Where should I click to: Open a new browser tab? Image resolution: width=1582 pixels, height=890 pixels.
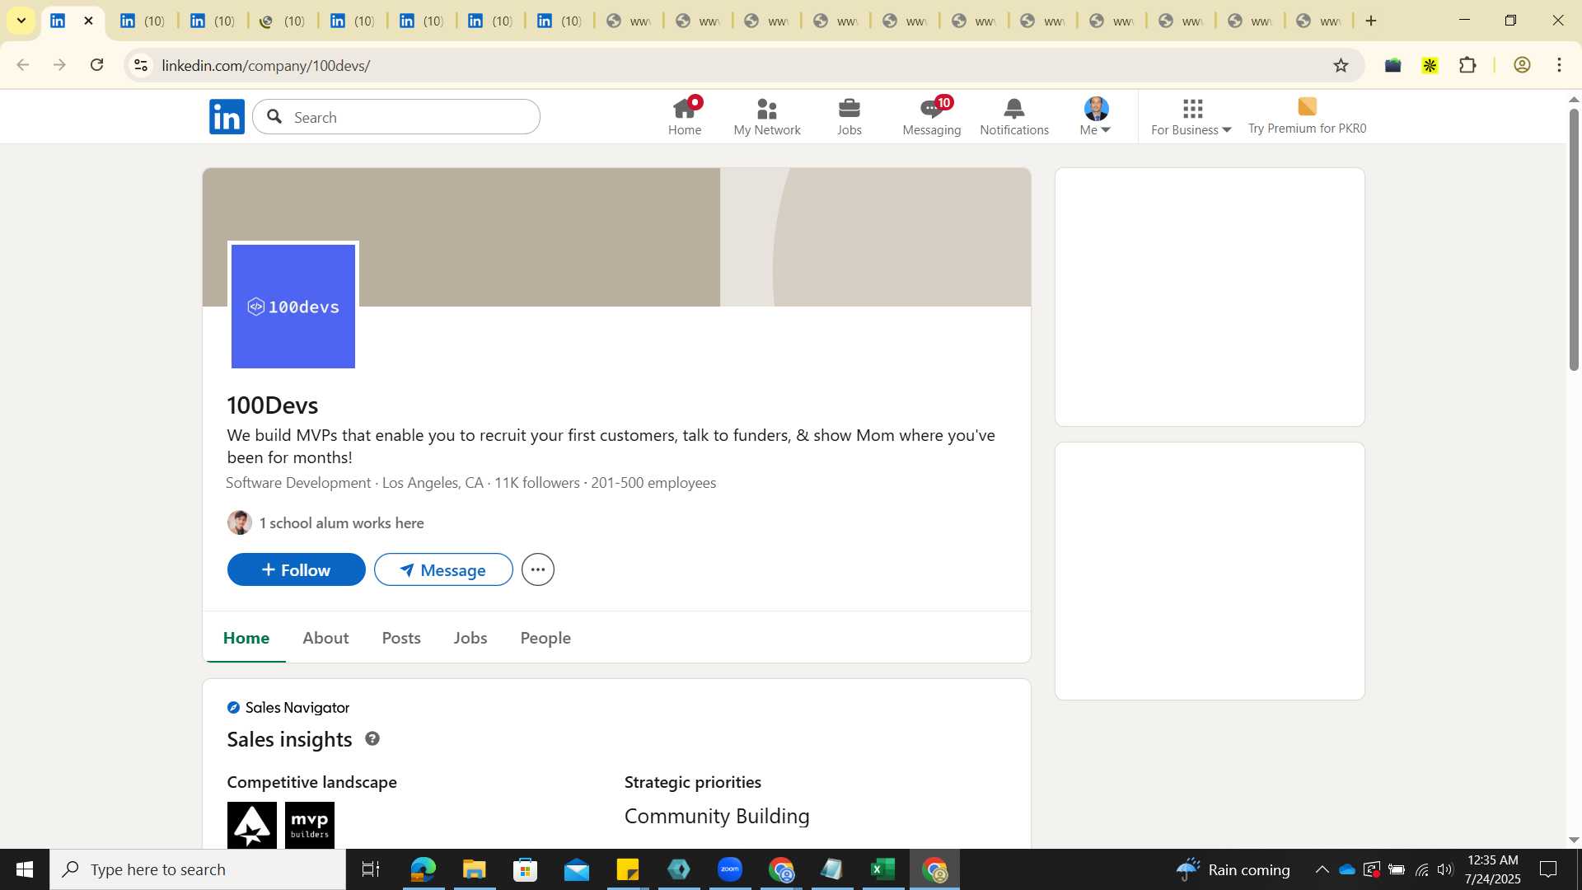(1371, 21)
